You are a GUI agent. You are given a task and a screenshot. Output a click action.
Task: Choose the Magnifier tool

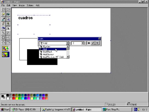point(8,19)
